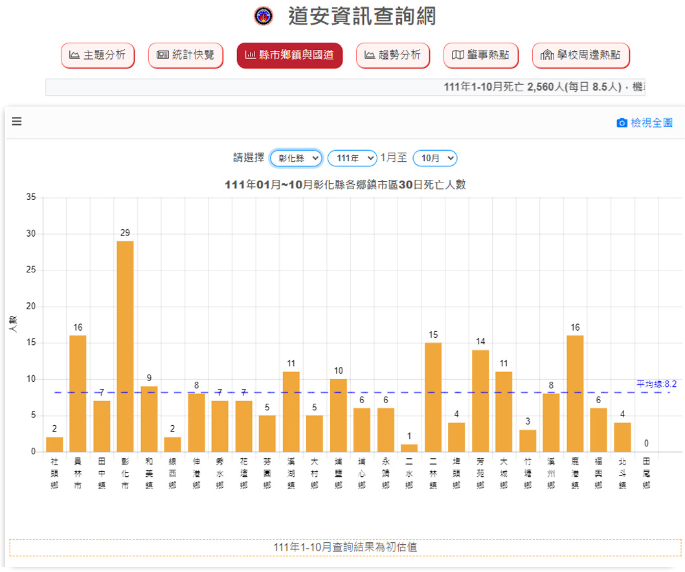Switch to the 統計快覽 tab

tap(186, 56)
